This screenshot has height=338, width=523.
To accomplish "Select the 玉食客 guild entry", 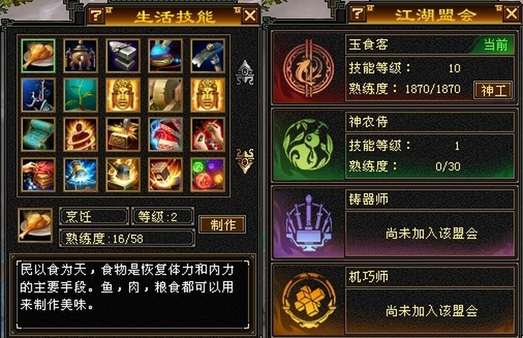I will [x=395, y=68].
